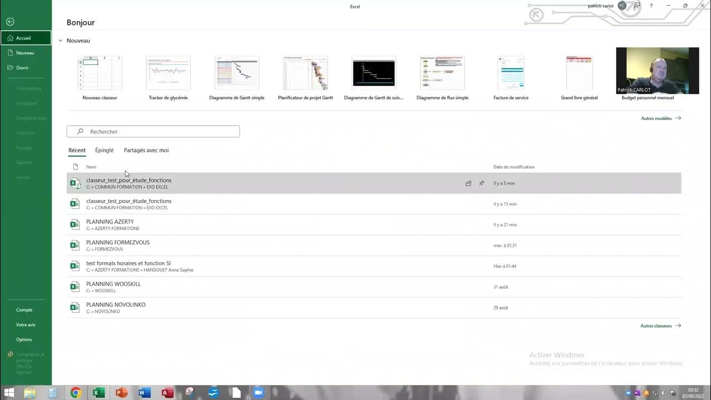Open test formats horaires et fonction SI

coord(374,266)
